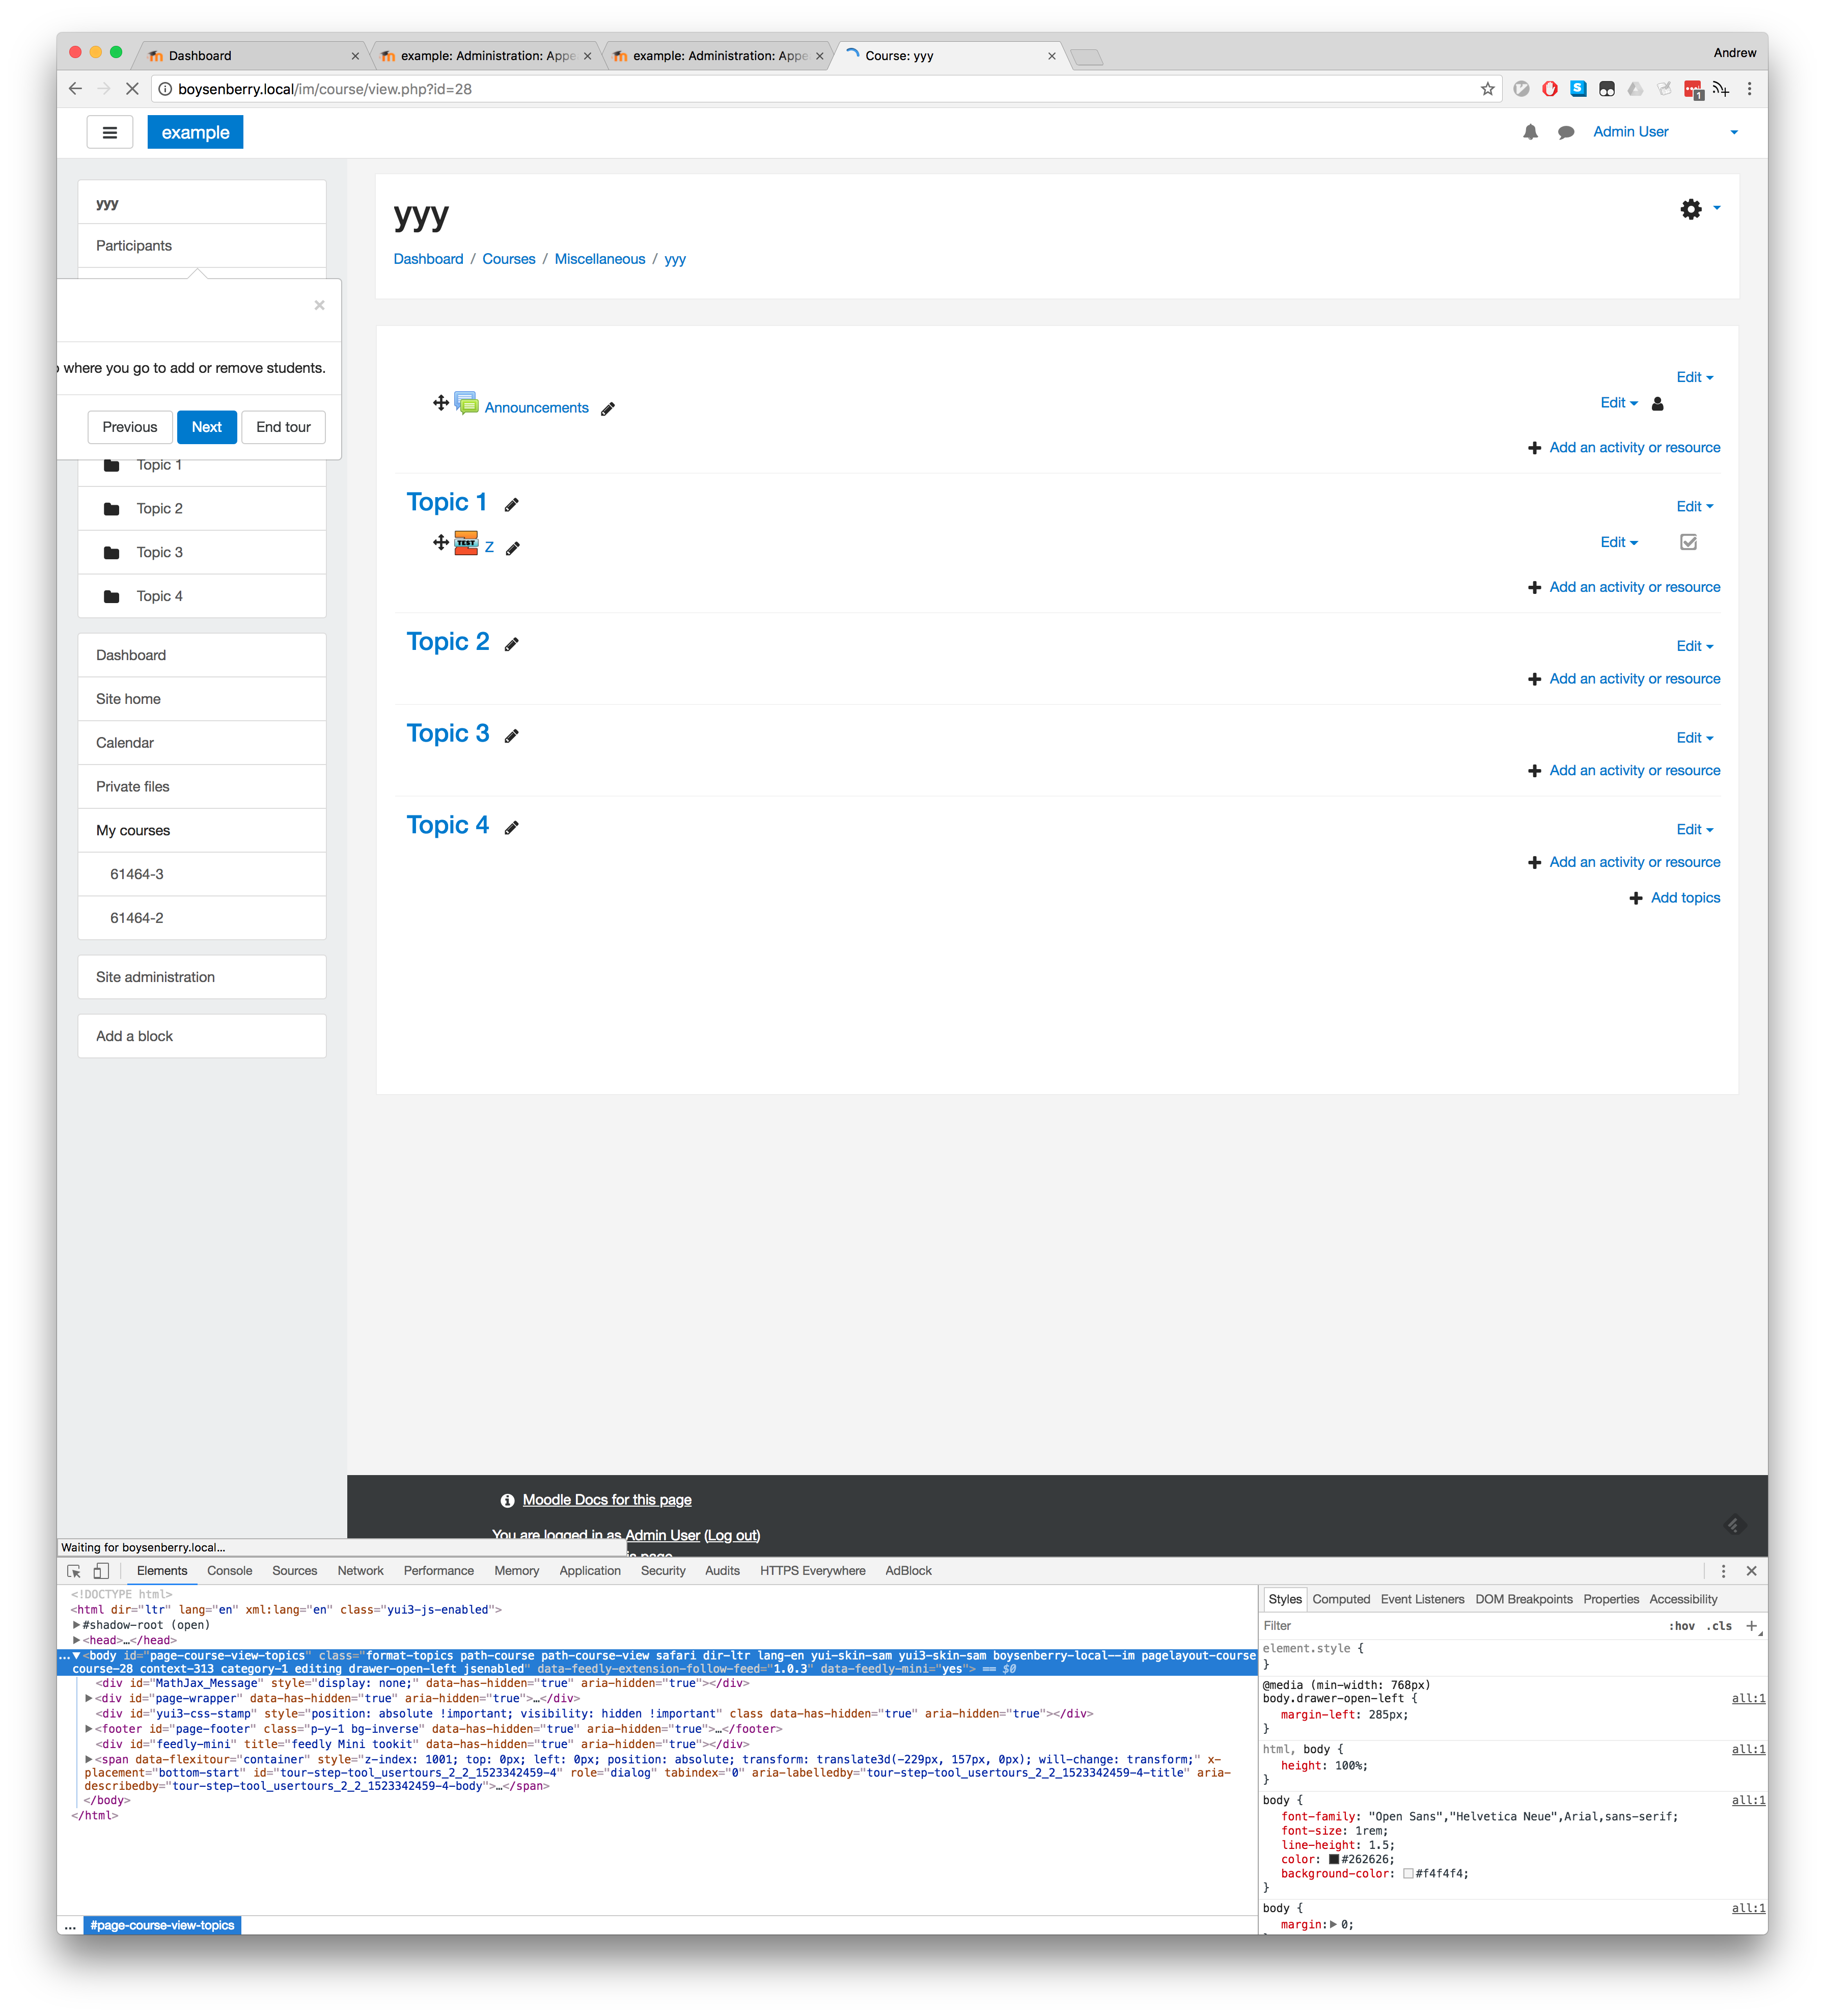Expand the page-wrapper div node
This screenshot has height=2016, width=1825.
[89, 1698]
